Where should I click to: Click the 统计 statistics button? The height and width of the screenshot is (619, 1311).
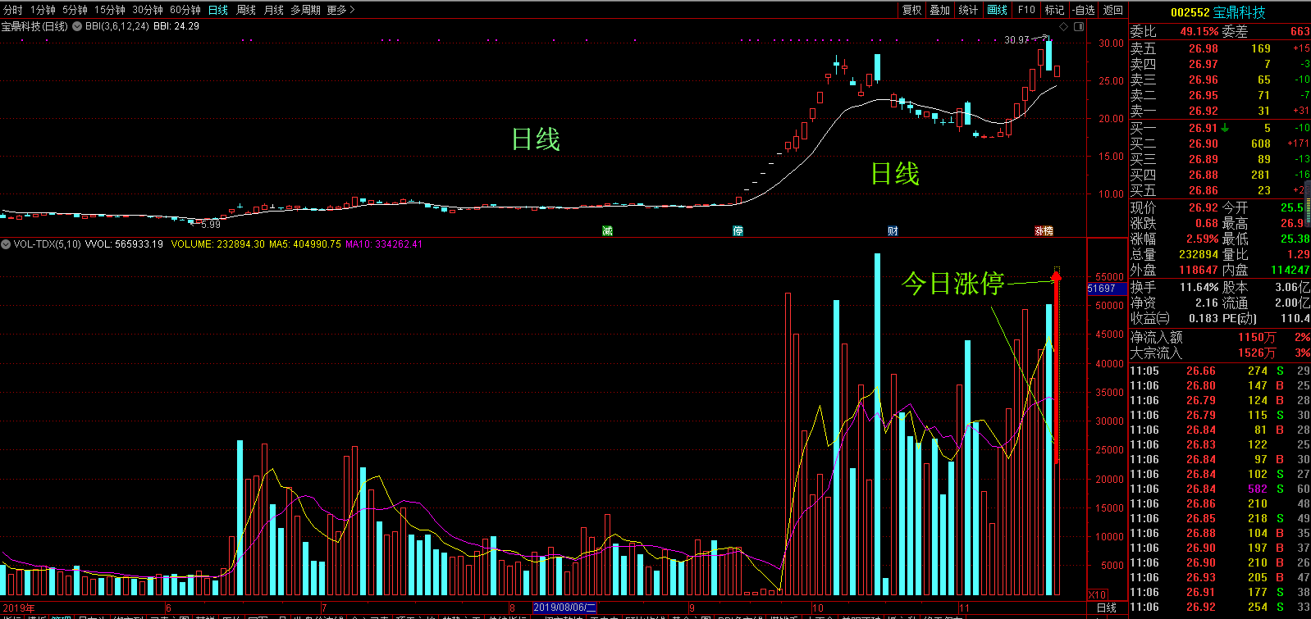click(x=968, y=10)
